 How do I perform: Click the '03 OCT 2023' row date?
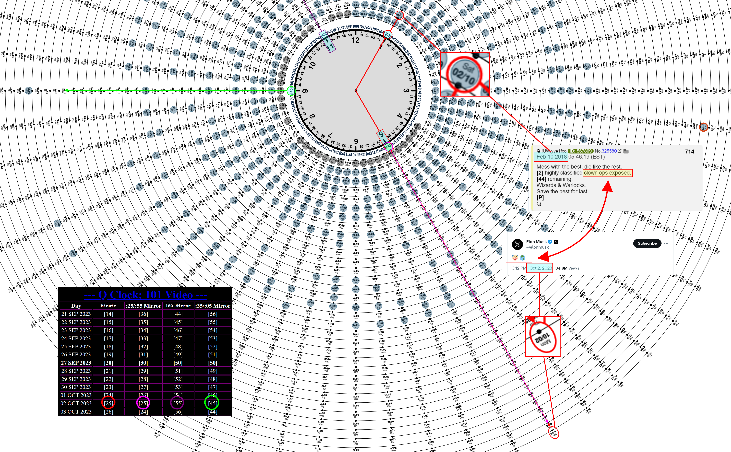pos(76,411)
